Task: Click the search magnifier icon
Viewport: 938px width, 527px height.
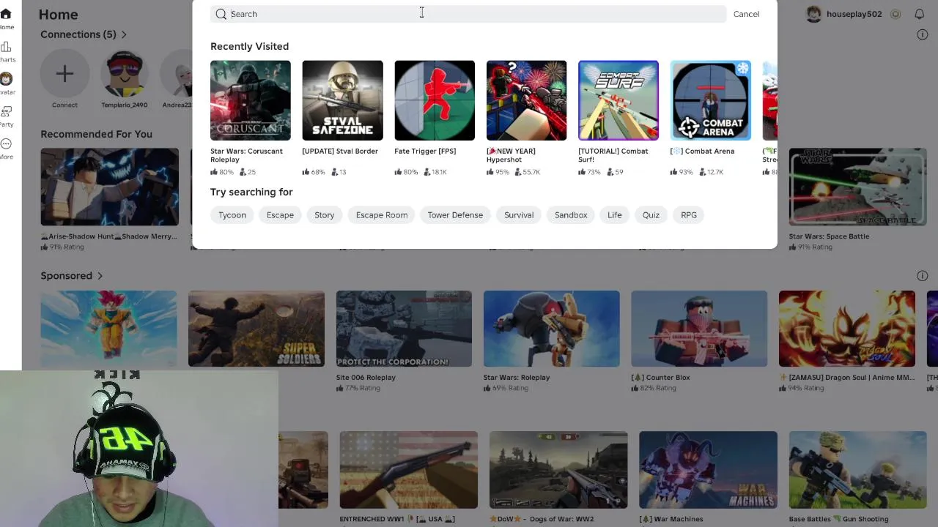Action: click(x=221, y=14)
